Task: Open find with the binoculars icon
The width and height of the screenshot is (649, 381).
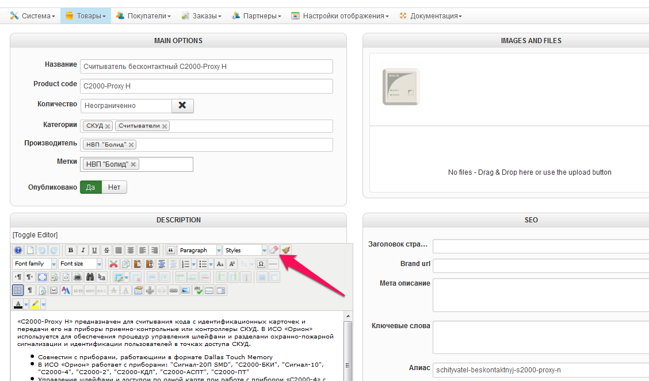Action: (90, 277)
